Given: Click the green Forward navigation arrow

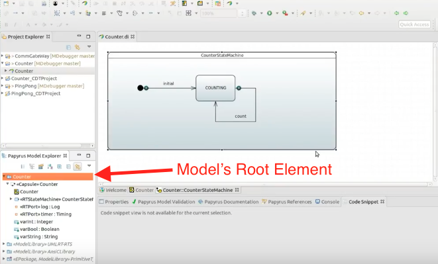Looking at the screenshot, I should tap(406, 13).
